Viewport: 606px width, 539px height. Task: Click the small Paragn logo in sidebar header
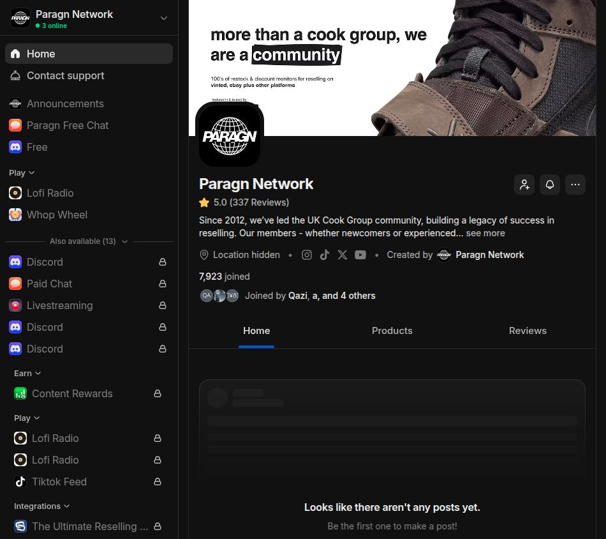20,18
